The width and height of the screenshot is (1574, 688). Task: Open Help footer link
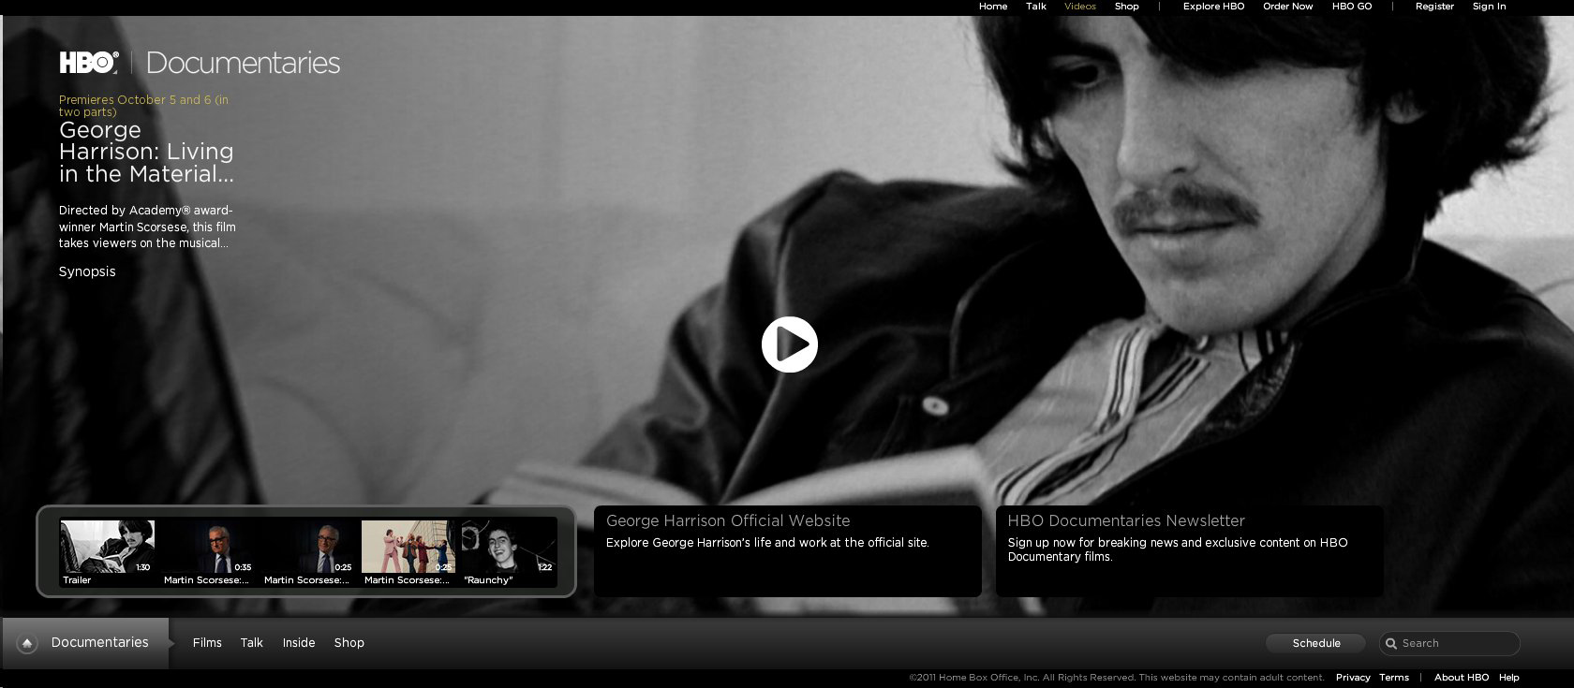click(x=1509, y=678)
